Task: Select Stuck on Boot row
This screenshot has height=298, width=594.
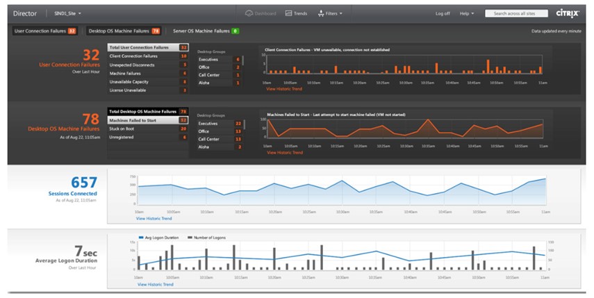Action: tap(148, 129)
